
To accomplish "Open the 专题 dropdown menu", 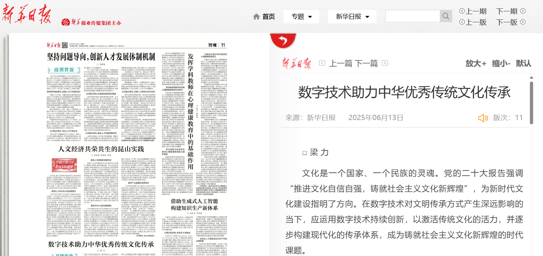I will click(301, 17).
